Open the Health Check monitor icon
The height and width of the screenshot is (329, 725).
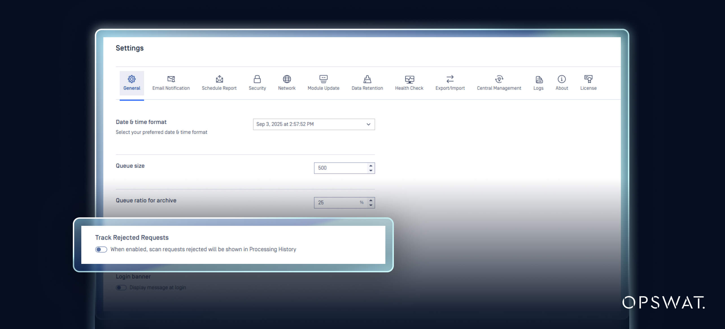click(409, 79)
